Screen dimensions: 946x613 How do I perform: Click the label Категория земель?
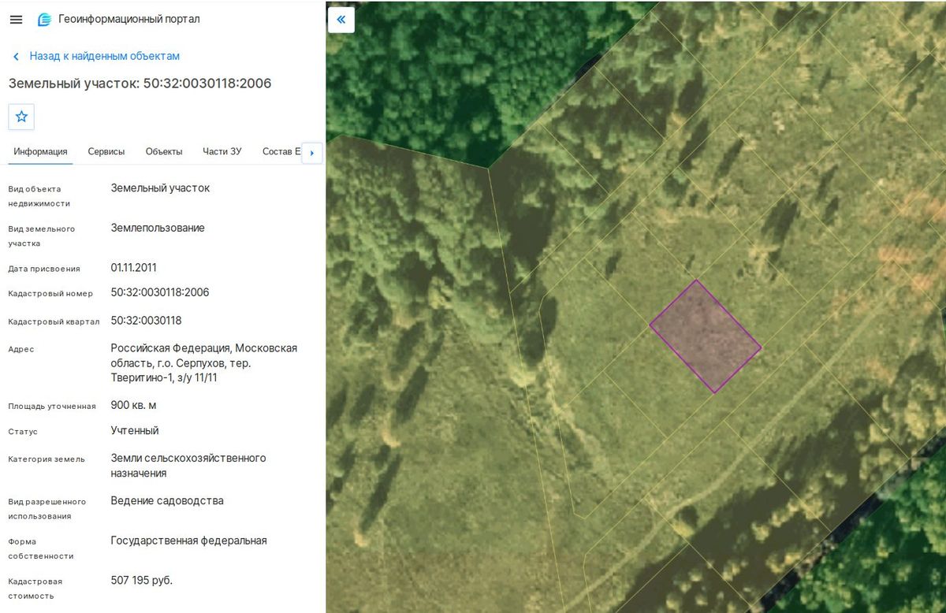point(47,459)
